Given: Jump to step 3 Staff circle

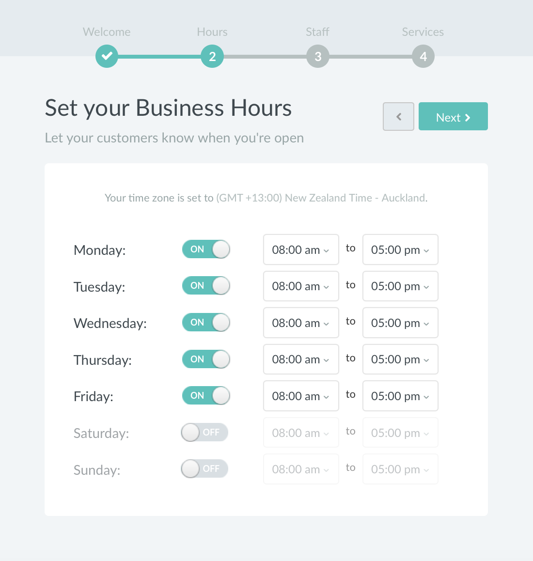Looking at the screenshot, I should [318, 56].
